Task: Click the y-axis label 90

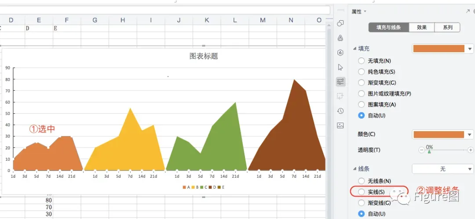Action: (7, 68)
